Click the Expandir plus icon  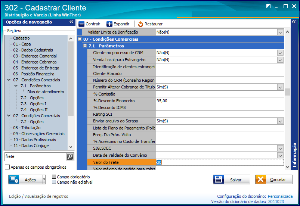(109, 24)
